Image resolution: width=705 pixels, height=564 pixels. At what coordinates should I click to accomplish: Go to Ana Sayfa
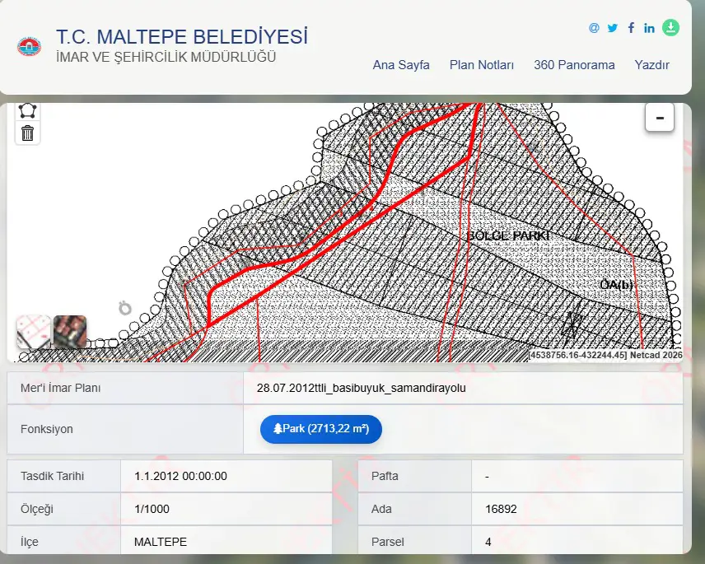[x=401, y=65]
